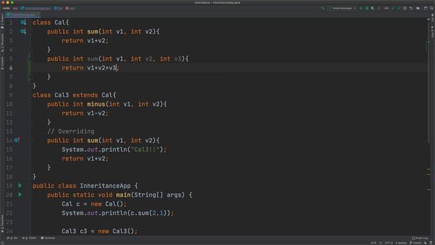The height and width of the screenshot is (245, 435).
Task: Change the LF line separator in status bar
Action: [381, 243]
